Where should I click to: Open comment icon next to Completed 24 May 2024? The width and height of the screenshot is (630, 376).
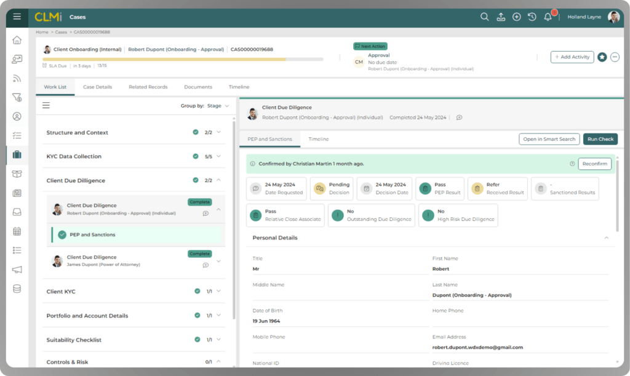tap(459, 118)
